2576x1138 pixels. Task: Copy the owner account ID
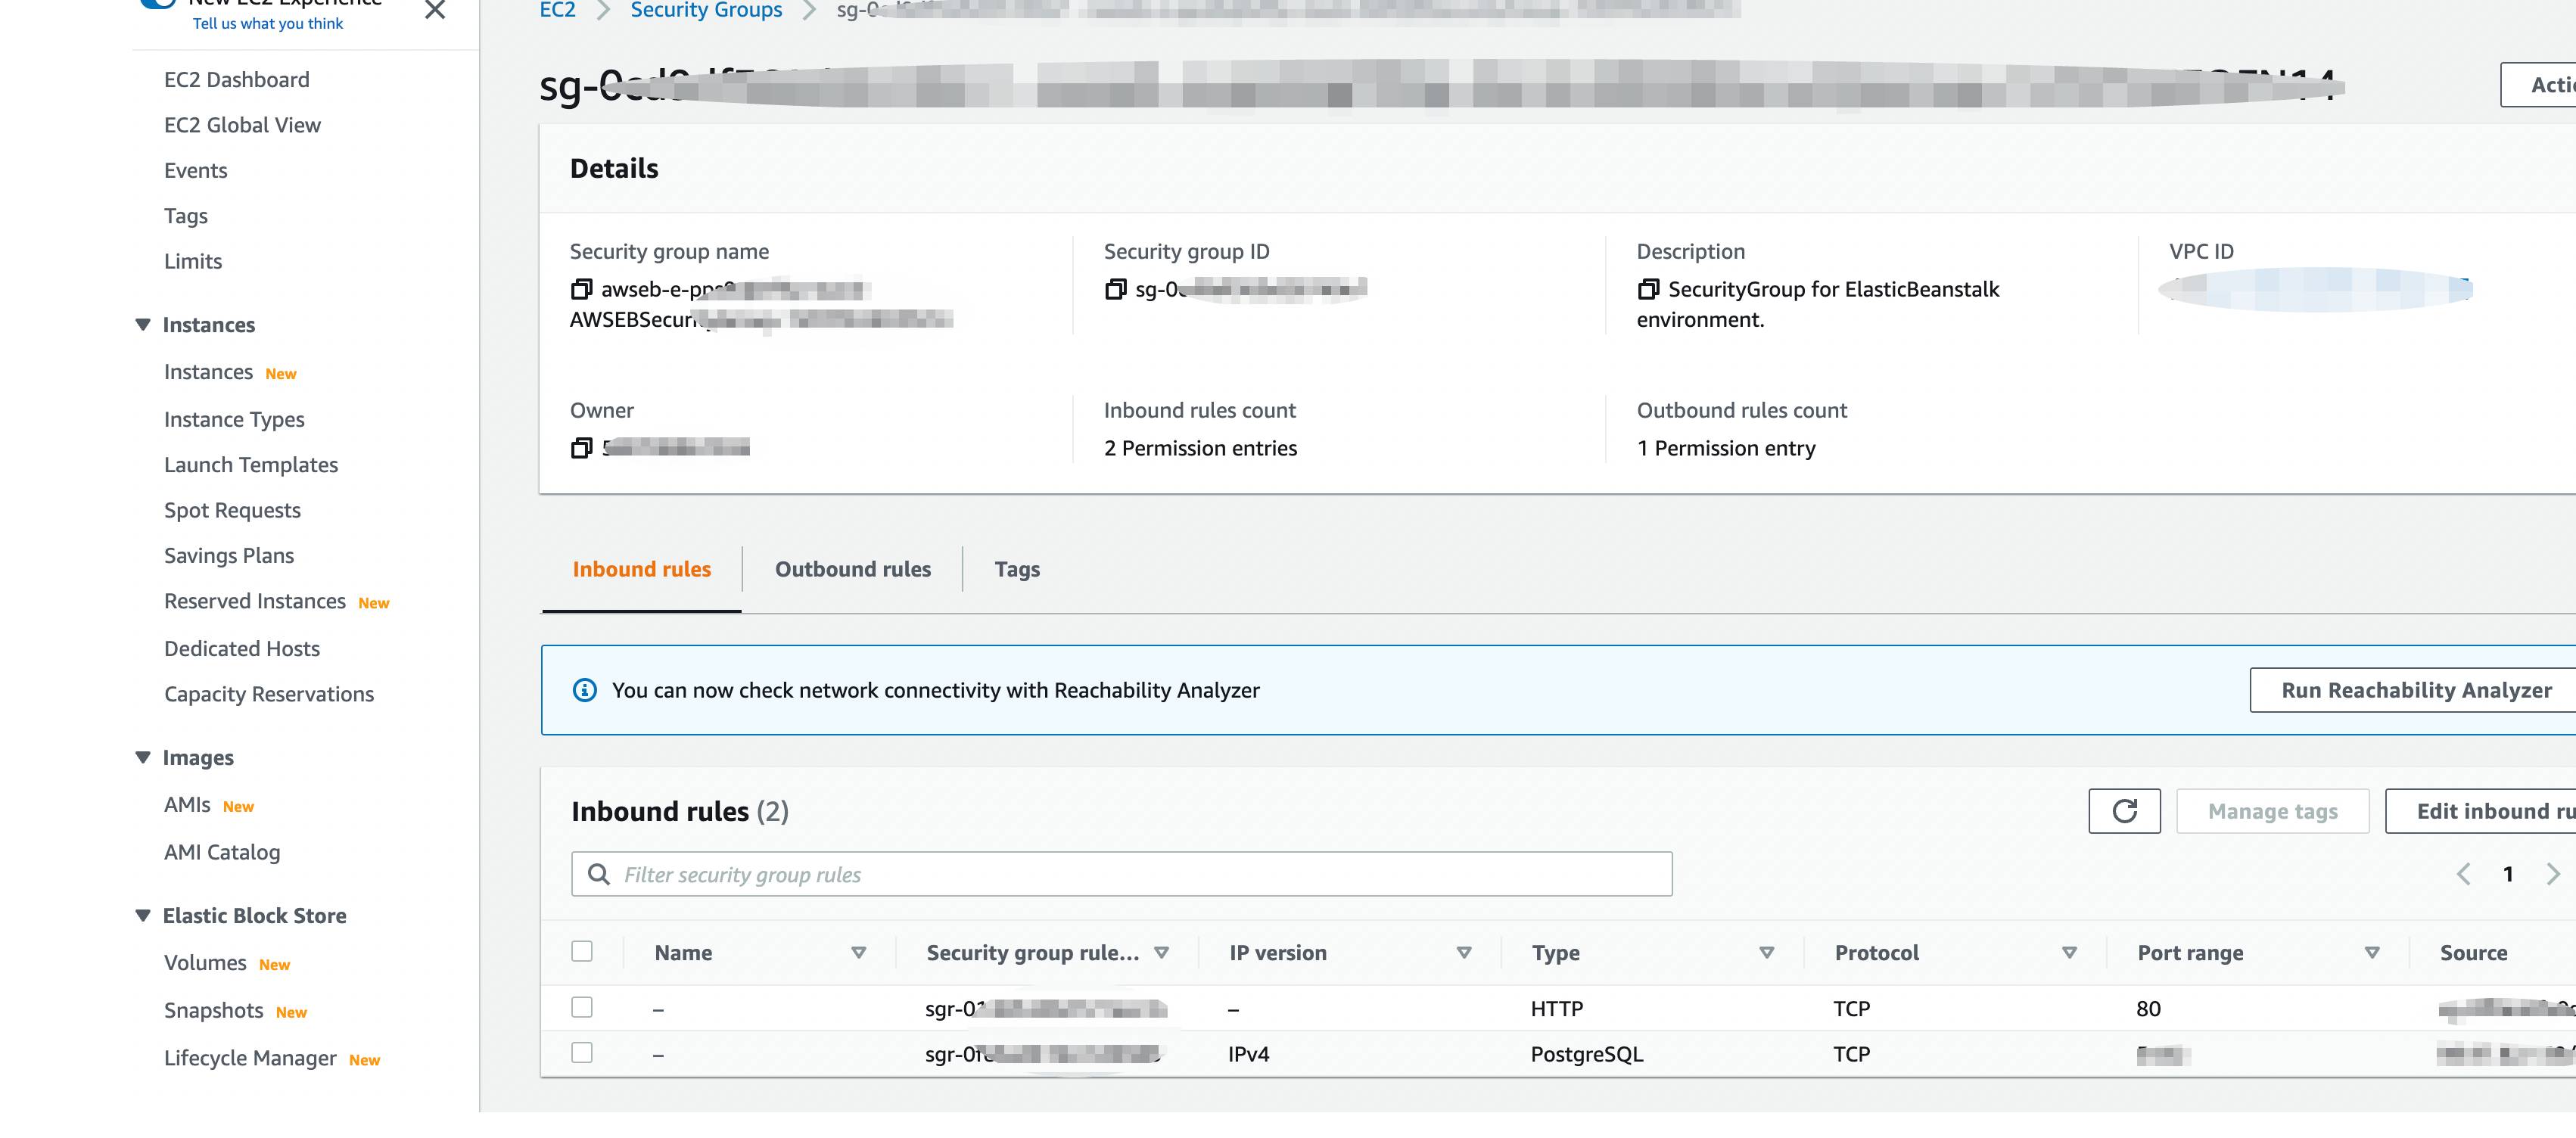581,448
